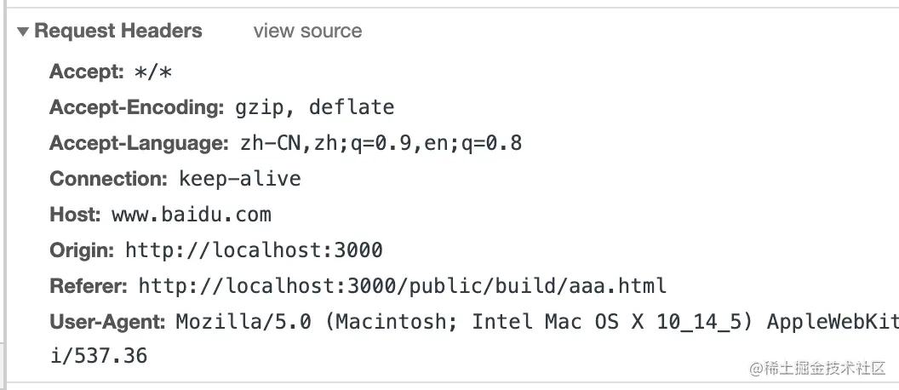Click the www.baidu.com host value
The width and height of the screenshot is (899, 390).
click(191, 215)
